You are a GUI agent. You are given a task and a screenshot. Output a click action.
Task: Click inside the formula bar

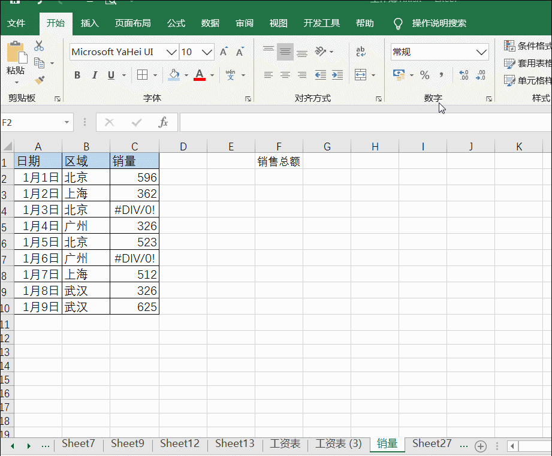[366, 122]
